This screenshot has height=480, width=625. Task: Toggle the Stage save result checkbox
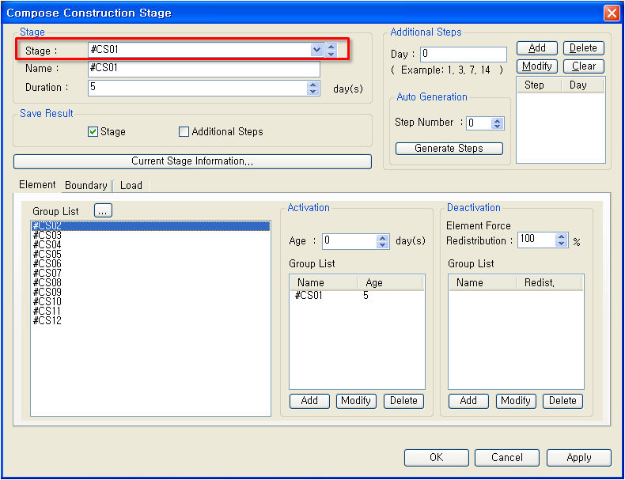coord(93,131)
